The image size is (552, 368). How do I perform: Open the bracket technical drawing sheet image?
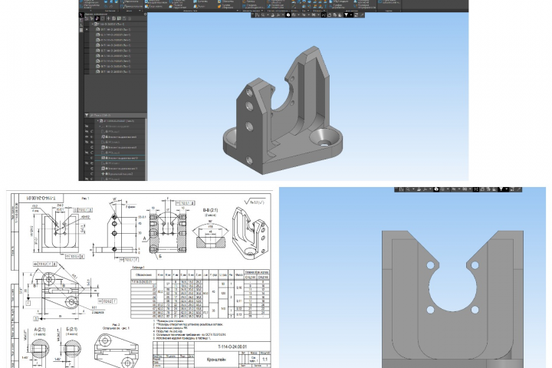point(140,279)
